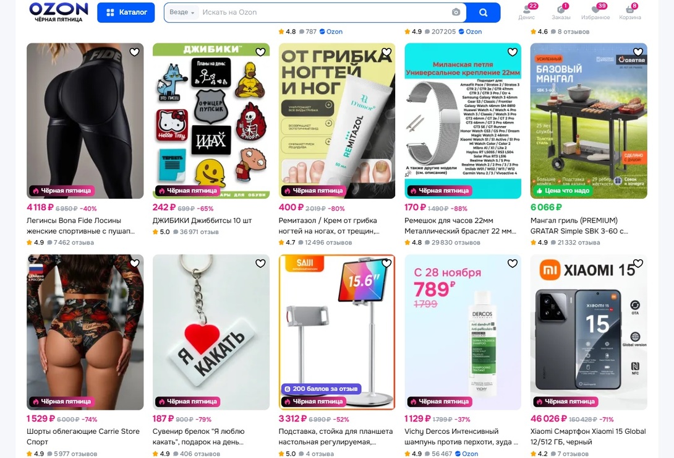Click Чёрная пятница badge on keychain card
The width and height of the screenshot is (674, 458).
(x=188, y=401)
